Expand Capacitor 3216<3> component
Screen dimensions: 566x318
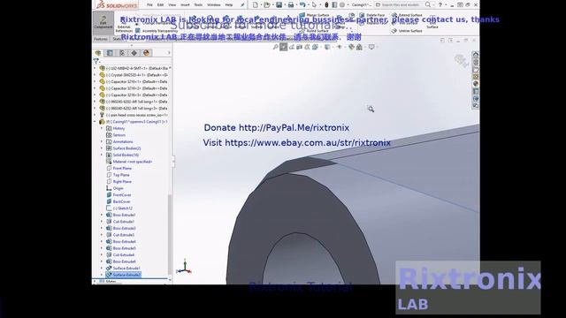96,95
